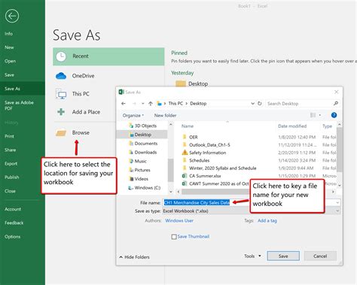Open the Tools dropdown menu
The height and width of the screenshot is (285, 357).
252,256
